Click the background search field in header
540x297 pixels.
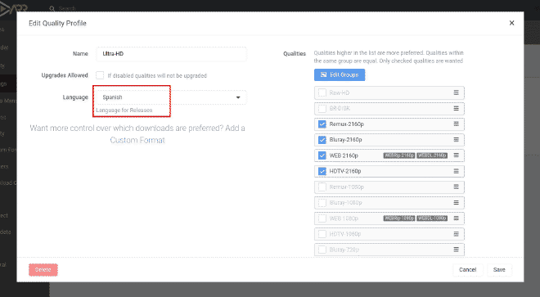coord(67,9)
